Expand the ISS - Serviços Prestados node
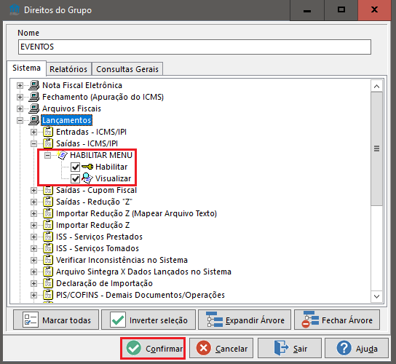The width and height of the screenshot is (396, 364). click(33, 237)
